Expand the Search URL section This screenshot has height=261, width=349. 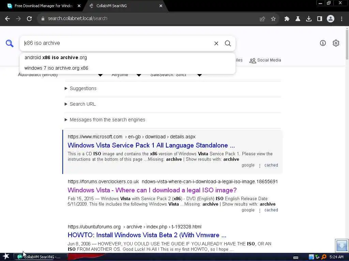click(80, 104)
